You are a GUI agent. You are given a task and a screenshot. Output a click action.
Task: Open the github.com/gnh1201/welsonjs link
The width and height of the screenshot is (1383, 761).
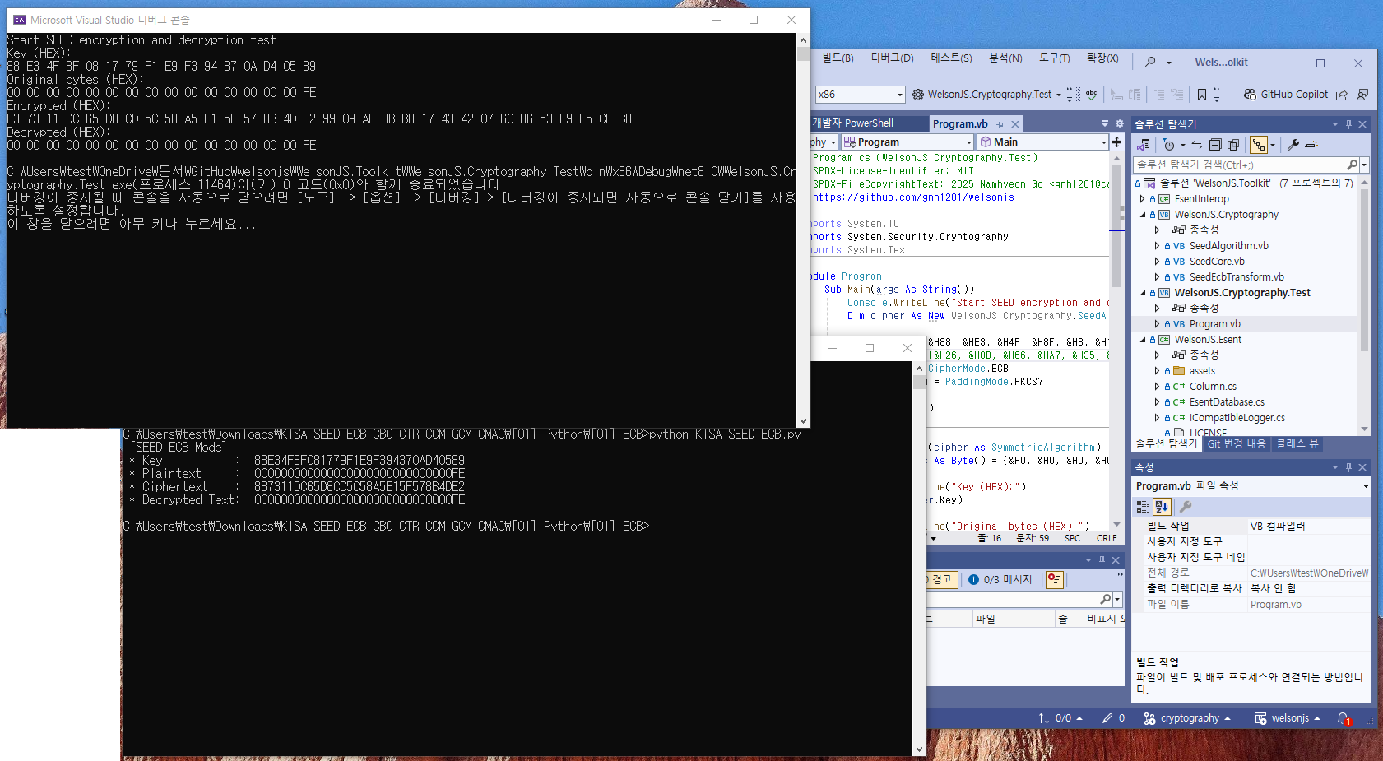pos(913,197)
